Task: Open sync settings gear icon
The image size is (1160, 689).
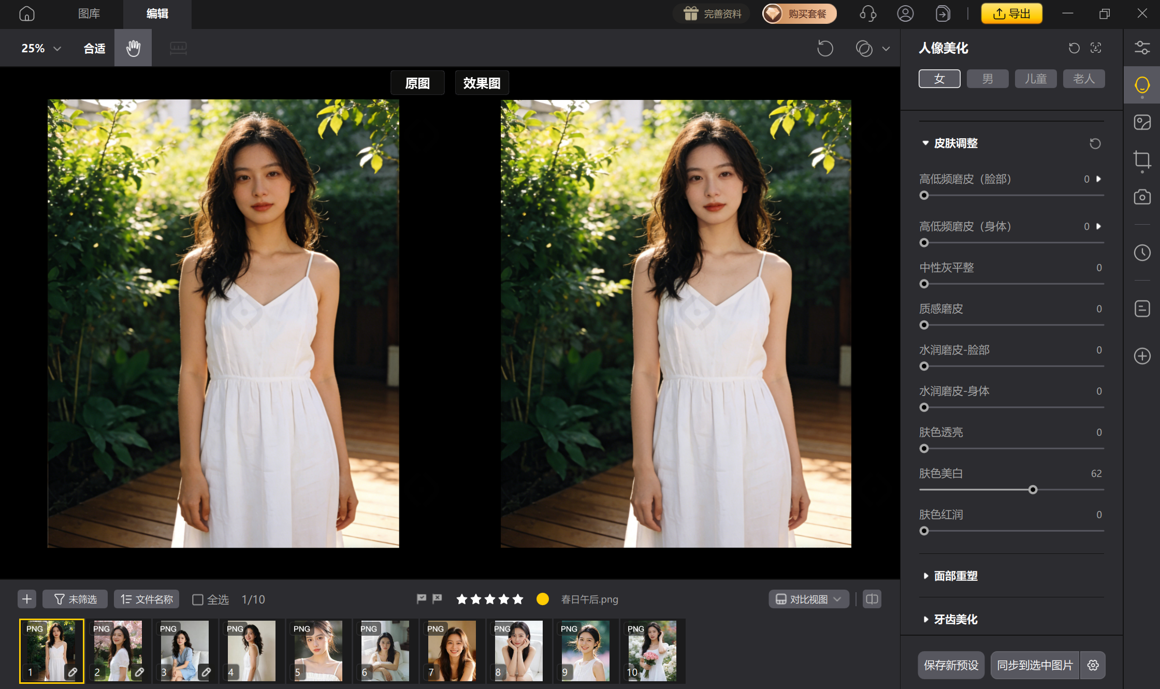Action: point(1093,665)
